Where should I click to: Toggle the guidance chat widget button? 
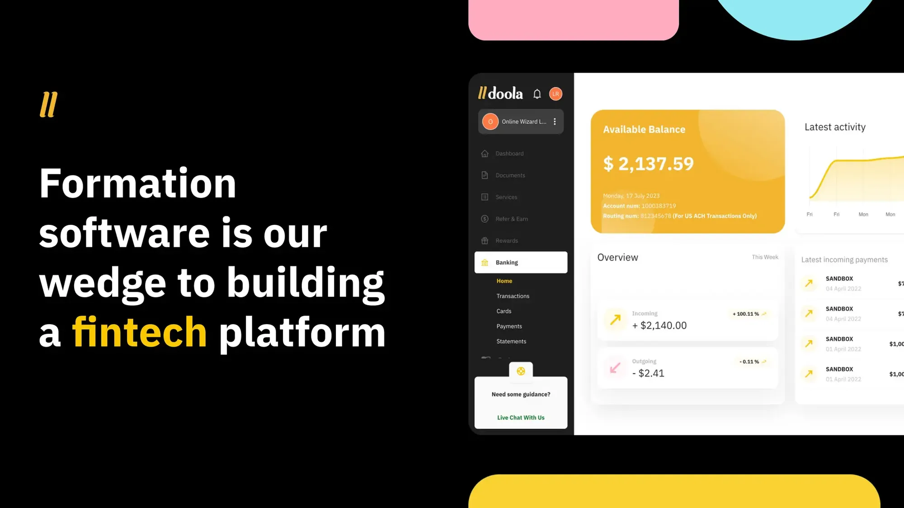[x=521, y=371]
